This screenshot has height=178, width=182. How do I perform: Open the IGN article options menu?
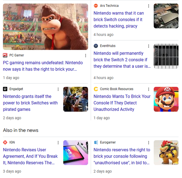tap(58, 143)
